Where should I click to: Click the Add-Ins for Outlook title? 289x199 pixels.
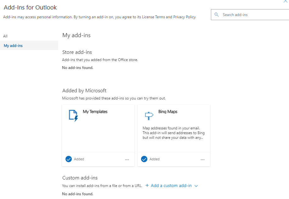(x=30, y=7)
